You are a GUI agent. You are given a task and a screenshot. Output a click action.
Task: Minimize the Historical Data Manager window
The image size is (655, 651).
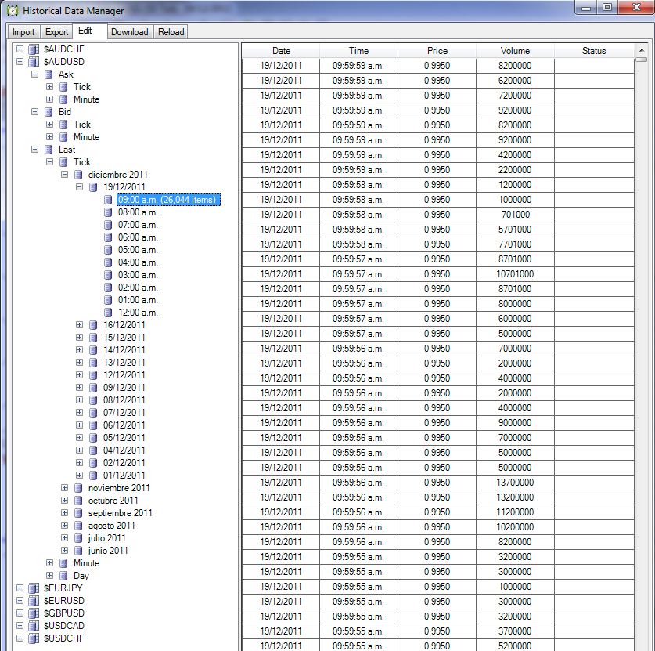[x=586, y=8]
